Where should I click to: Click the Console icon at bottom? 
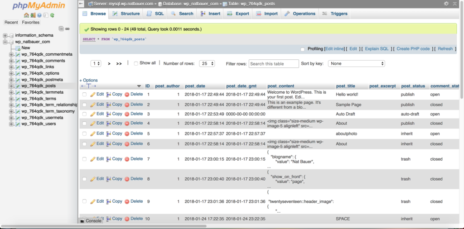click(82, 221)
